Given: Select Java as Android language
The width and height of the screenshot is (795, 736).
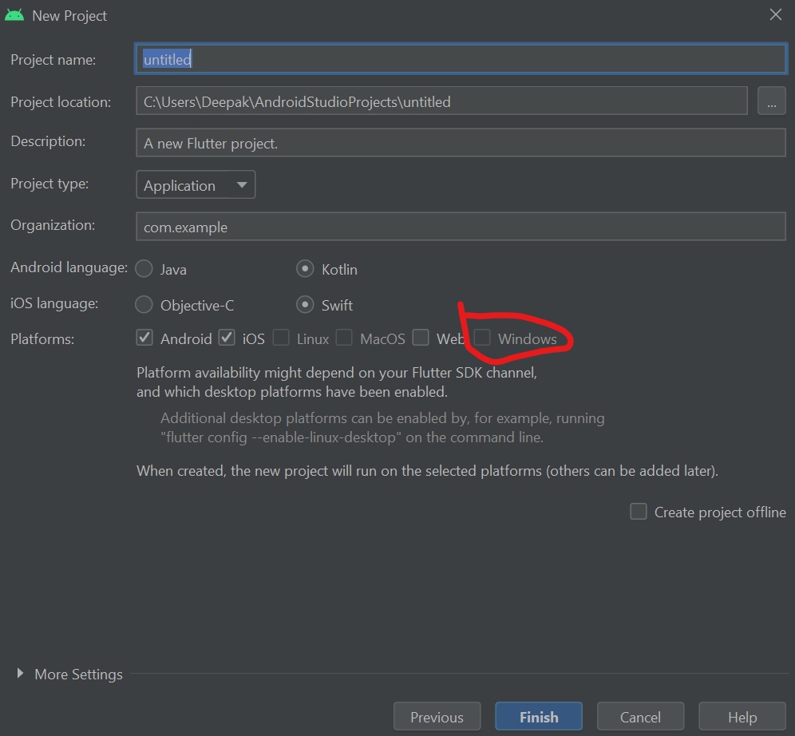Looking at the screenshot, I should (144, 269).
